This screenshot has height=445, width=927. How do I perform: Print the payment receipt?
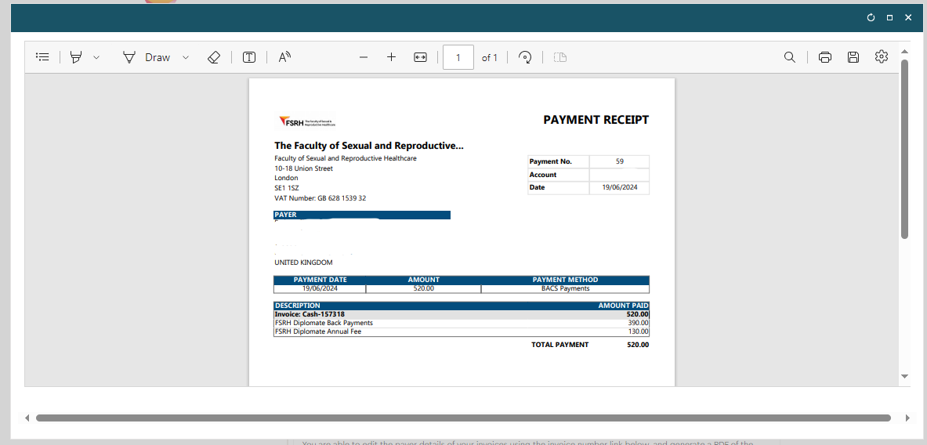[x=825, y=57]
